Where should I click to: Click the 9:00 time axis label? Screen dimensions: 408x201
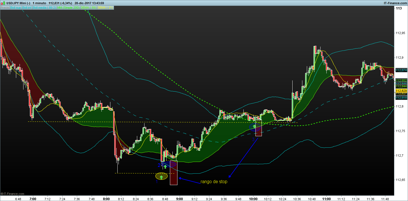180,199
